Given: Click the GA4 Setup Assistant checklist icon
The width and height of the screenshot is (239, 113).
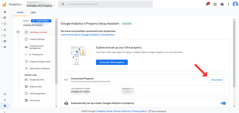Looking at the screenshot, I should [x=26, y=32].
